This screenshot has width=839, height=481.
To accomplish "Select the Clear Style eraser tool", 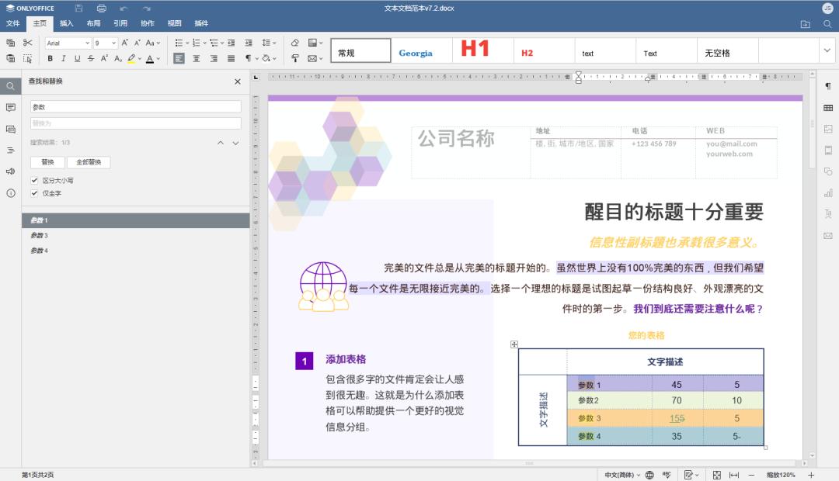I will 293,43.
